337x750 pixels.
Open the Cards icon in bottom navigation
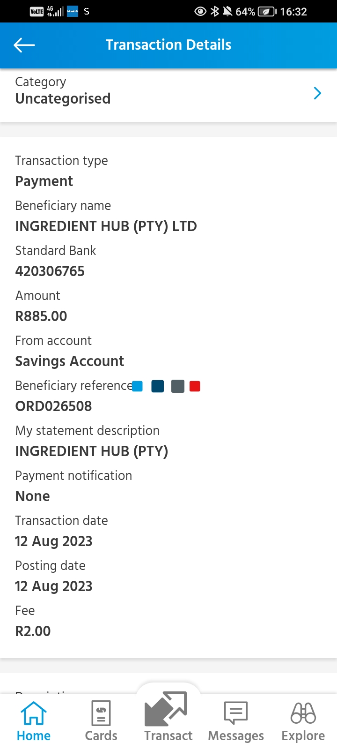[x=101, y=713]
